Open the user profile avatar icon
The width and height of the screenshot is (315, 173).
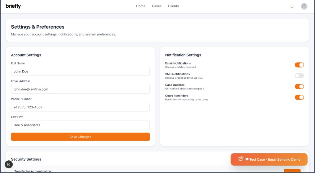pyautogui.click(x=304, y=6)
